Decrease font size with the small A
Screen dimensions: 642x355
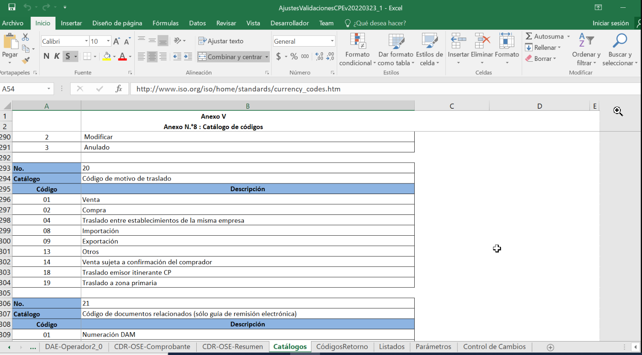(x=127, y=41)
